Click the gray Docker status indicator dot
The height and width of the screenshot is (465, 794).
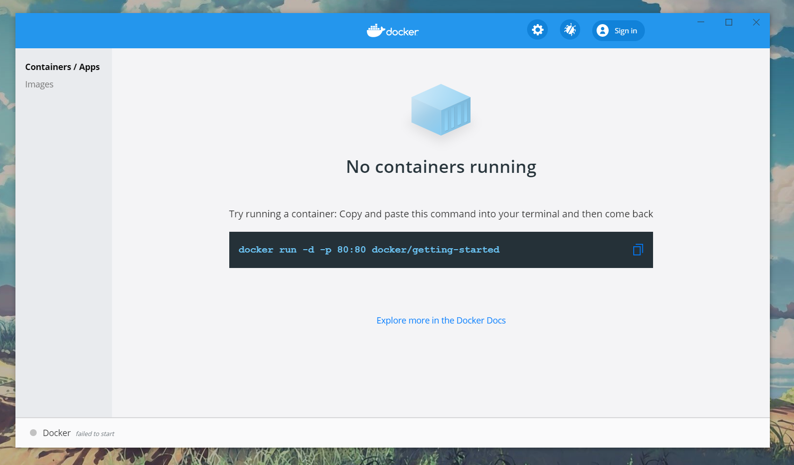click(x=33, y=433)
